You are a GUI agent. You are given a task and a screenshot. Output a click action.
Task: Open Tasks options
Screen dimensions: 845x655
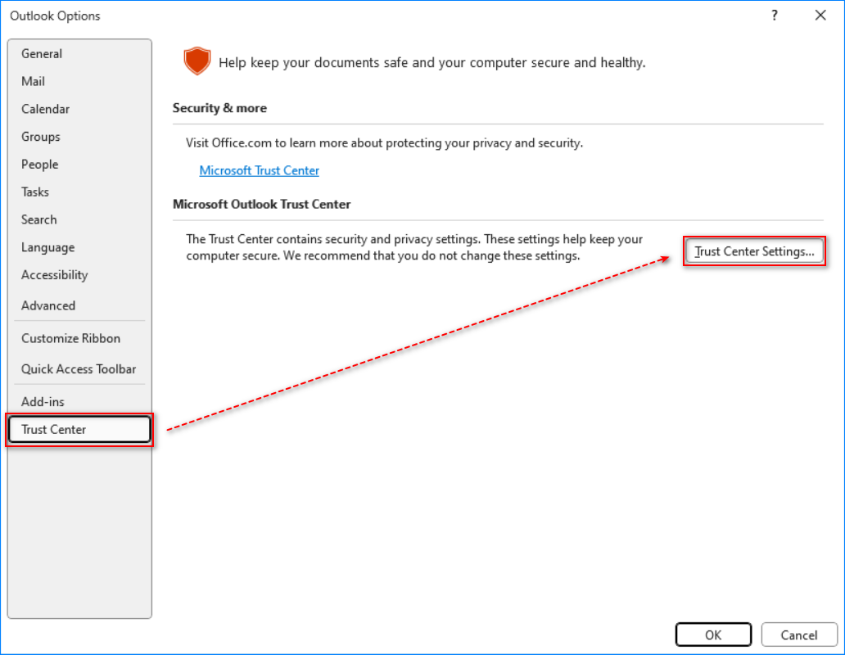[79, 192]
